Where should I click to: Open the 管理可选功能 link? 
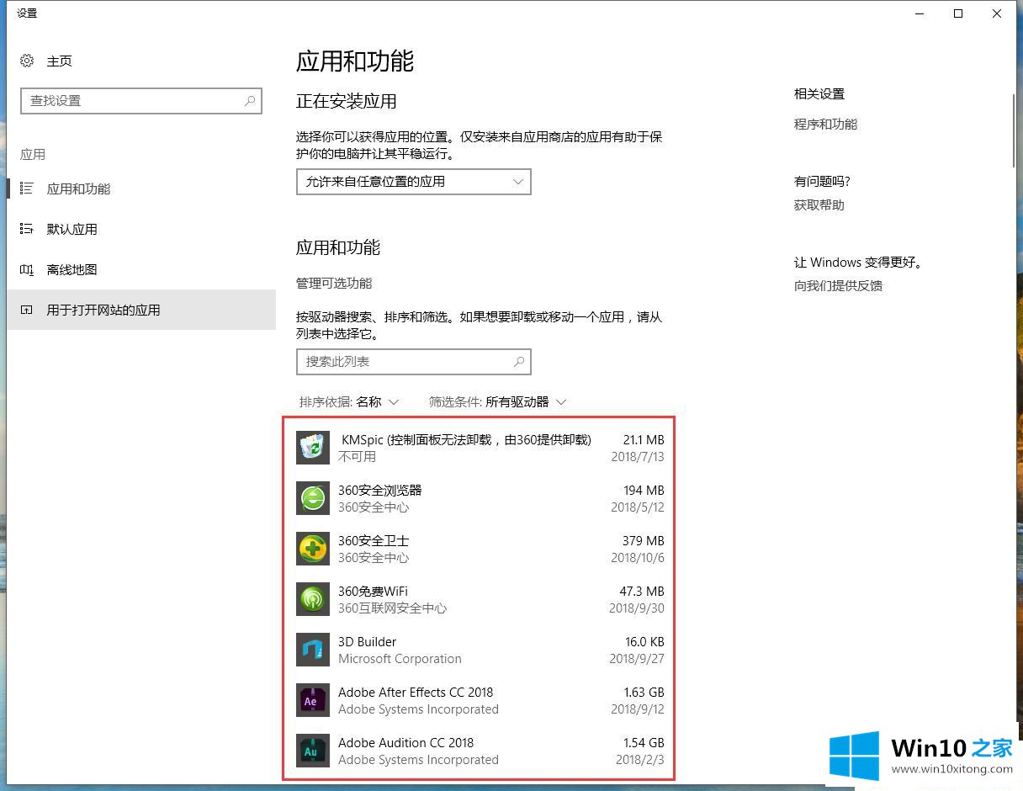[334, 283]
